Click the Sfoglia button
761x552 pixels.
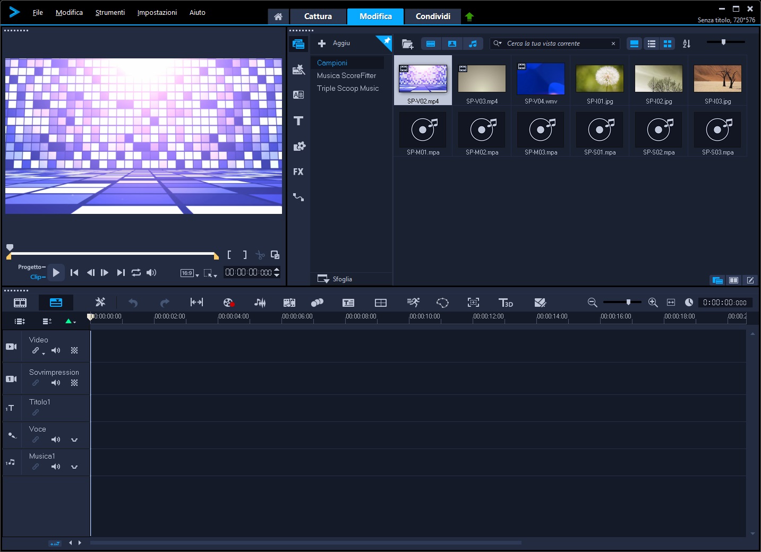[335, 279]
